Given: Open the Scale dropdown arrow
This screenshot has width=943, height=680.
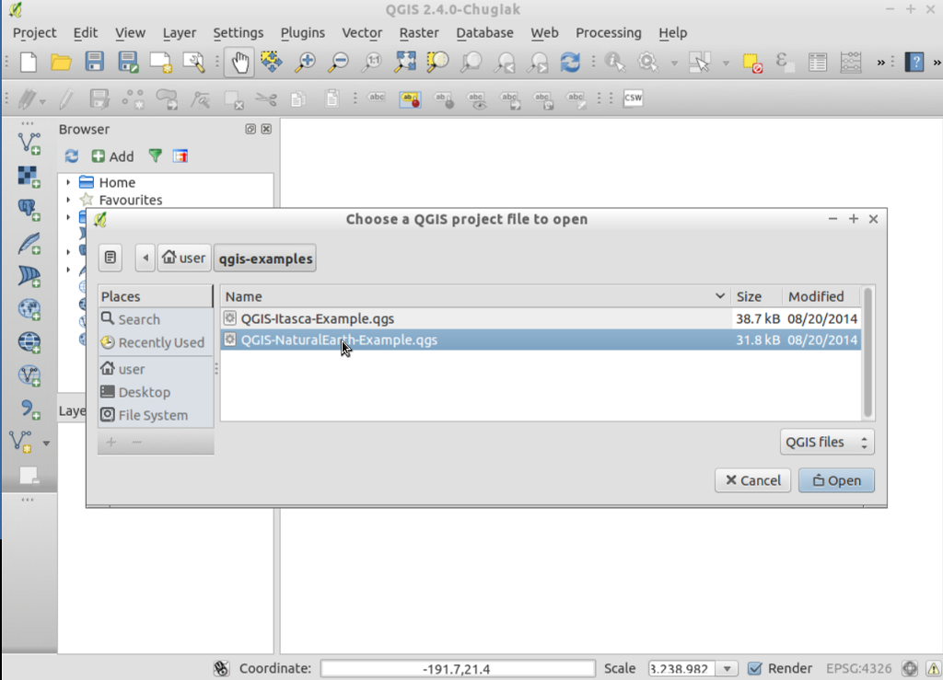Looking at the screenshot, I should 728,669.
